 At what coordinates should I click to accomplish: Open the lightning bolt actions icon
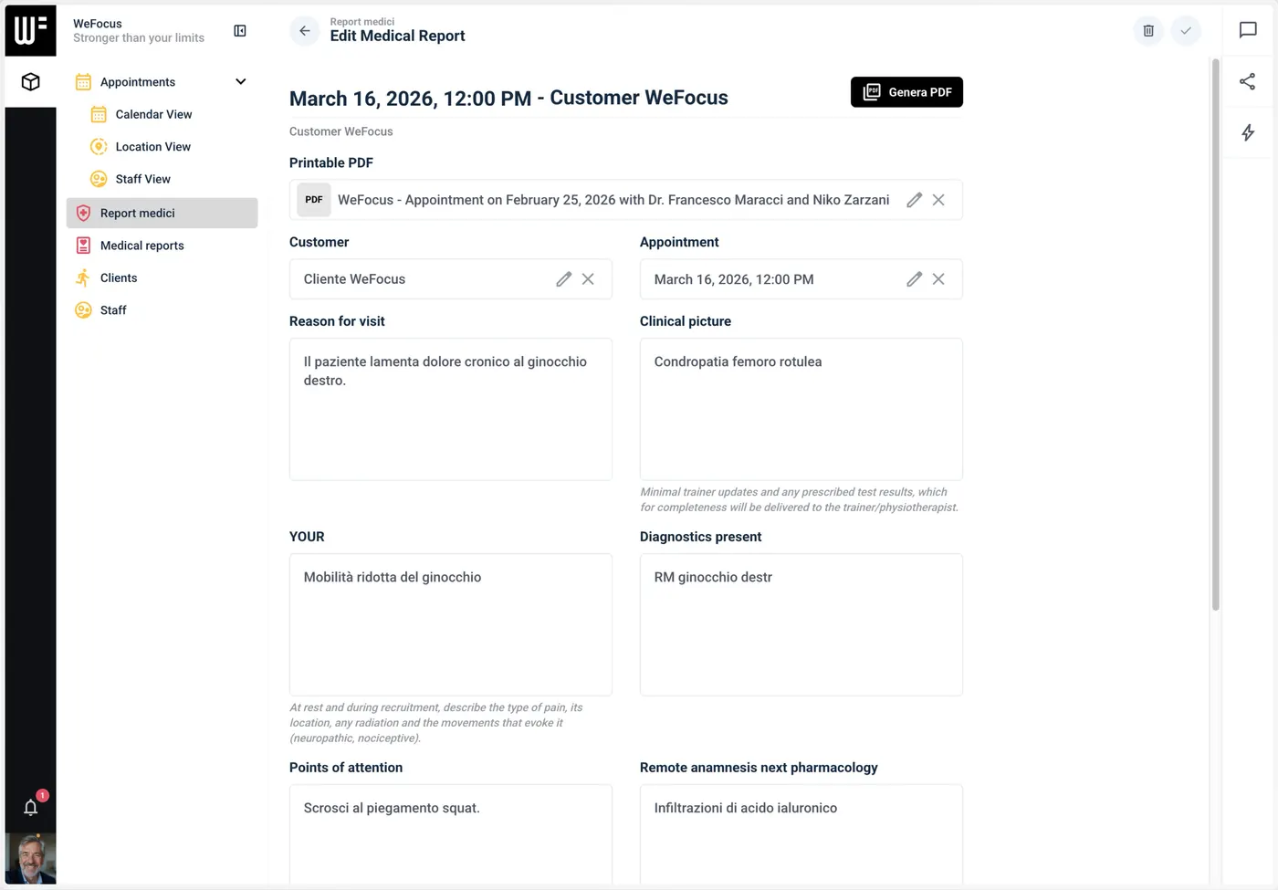1248,132
